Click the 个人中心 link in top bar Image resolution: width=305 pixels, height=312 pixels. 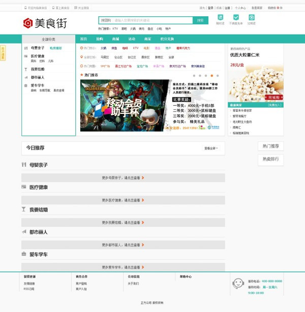(240, 8)
